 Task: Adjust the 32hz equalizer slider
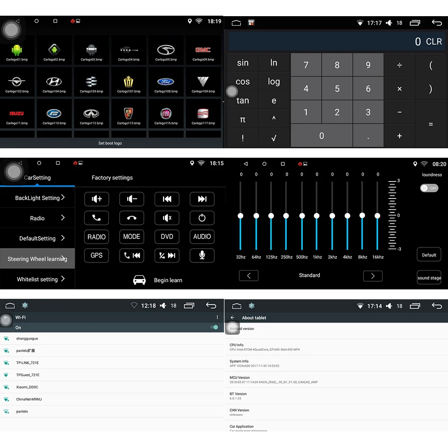(x=241, y=216)
